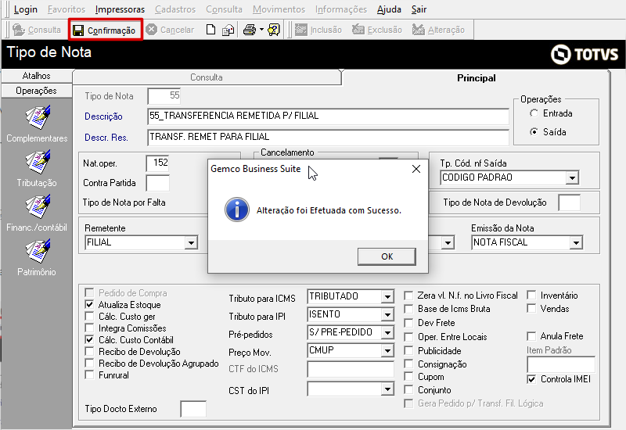Open the Emissão da Nota dropdown
The image size is (626, 430).
(576, 242)
